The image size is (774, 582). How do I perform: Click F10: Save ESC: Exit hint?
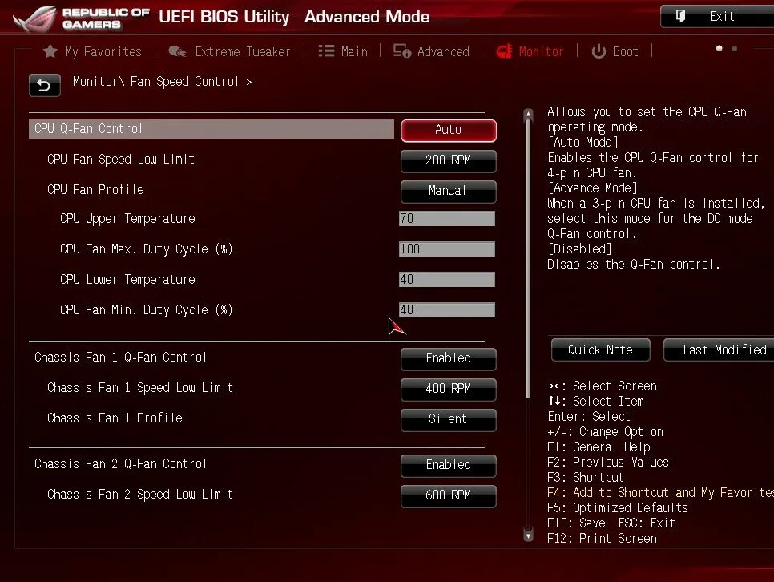[611, 523]
